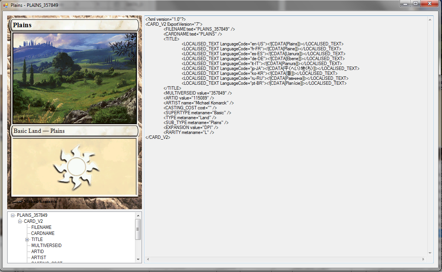Click tree panel scroll down arrow
Viewport: 442px width, 272px height.
138,259
